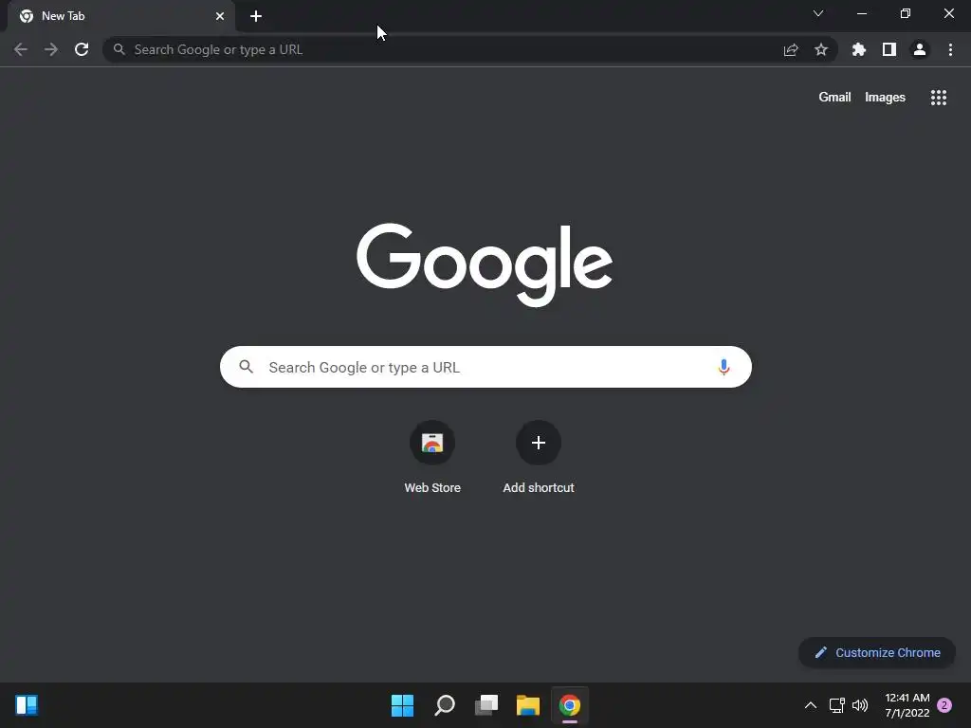Open the Extensions puzzle menu
Image resolution: width=971 pixels, height=728 pixels.
pyautogui.click(x=859, y=49)
